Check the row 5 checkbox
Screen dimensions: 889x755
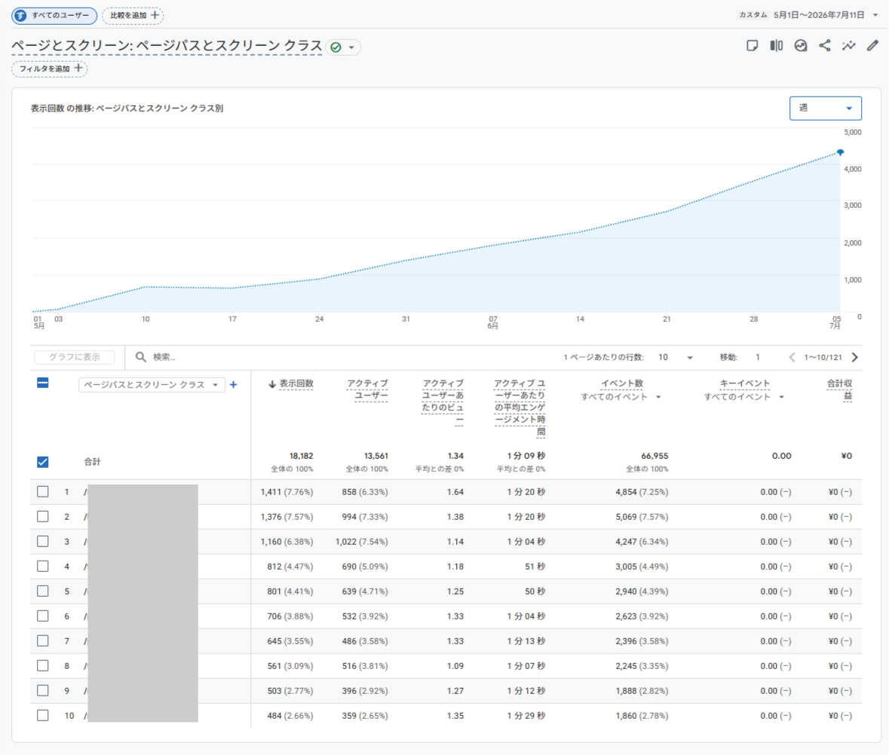pos(42,591)
